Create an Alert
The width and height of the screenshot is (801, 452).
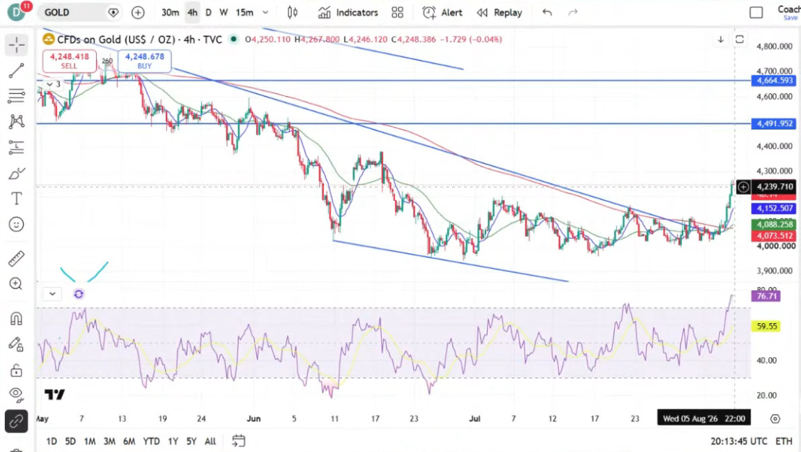point(442,13)
